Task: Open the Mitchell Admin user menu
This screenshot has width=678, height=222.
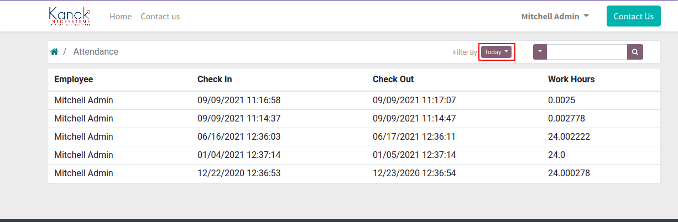Action: point(555,17)
